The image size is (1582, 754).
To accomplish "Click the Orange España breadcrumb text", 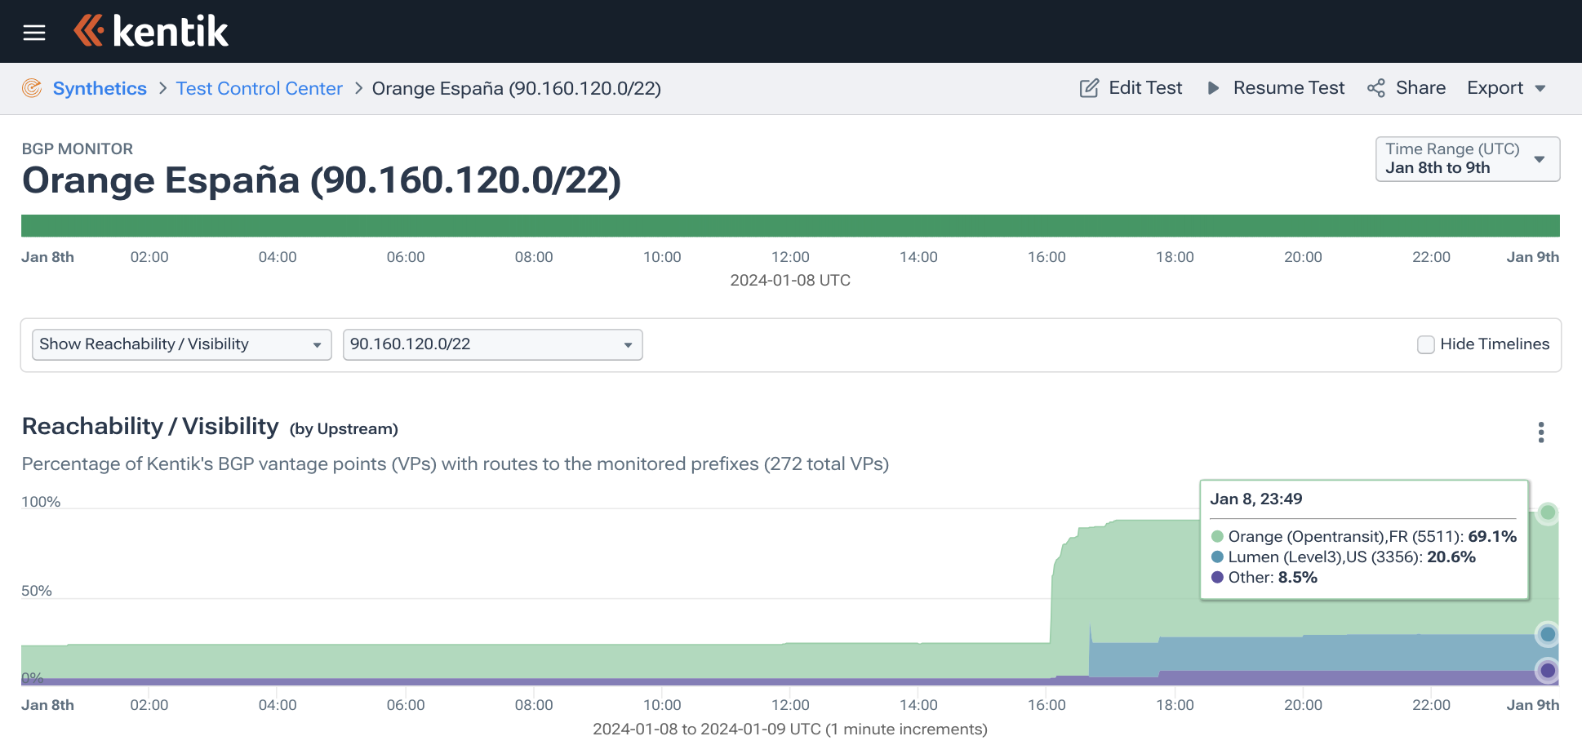I will point(517,88).
